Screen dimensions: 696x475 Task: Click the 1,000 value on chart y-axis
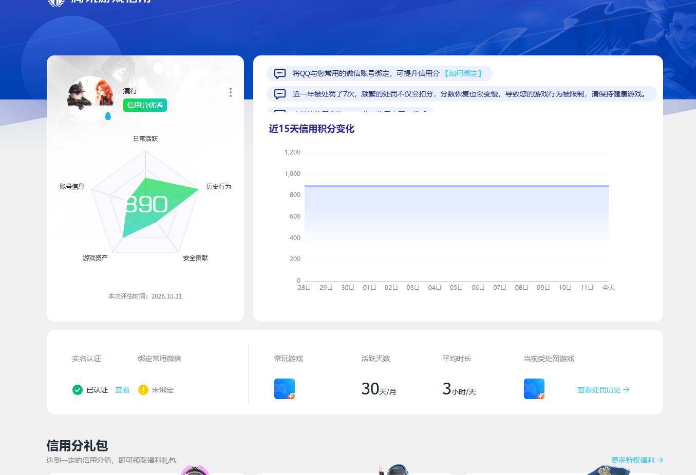(x=292, y=173)
